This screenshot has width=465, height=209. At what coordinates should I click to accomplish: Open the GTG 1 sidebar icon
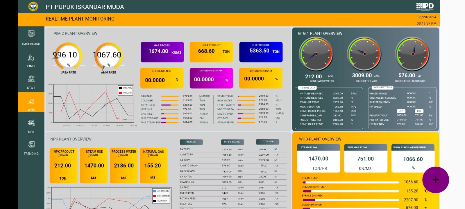pyautogui.click(x=31, y=79)
